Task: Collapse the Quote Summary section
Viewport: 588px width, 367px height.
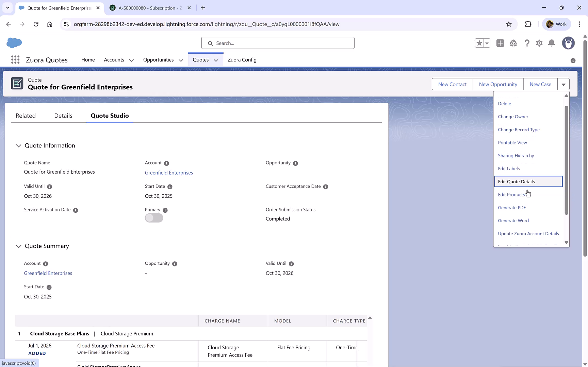Action: [19, 246]
